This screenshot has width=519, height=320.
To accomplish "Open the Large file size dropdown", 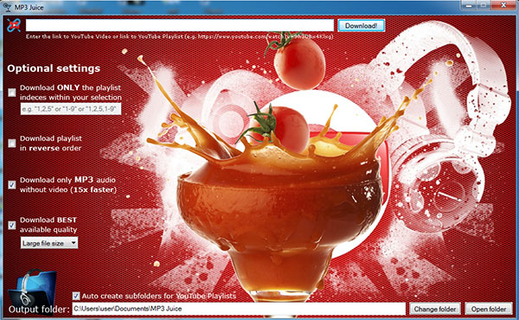I will point(49,243).
